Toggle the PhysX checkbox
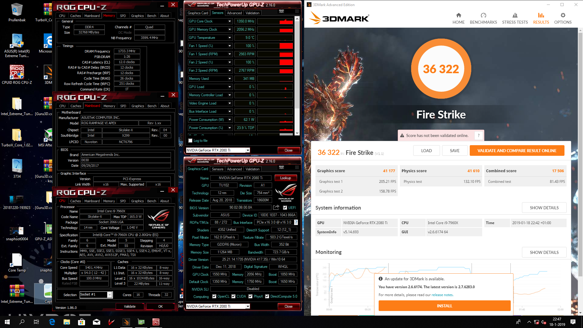 [251, 296]
